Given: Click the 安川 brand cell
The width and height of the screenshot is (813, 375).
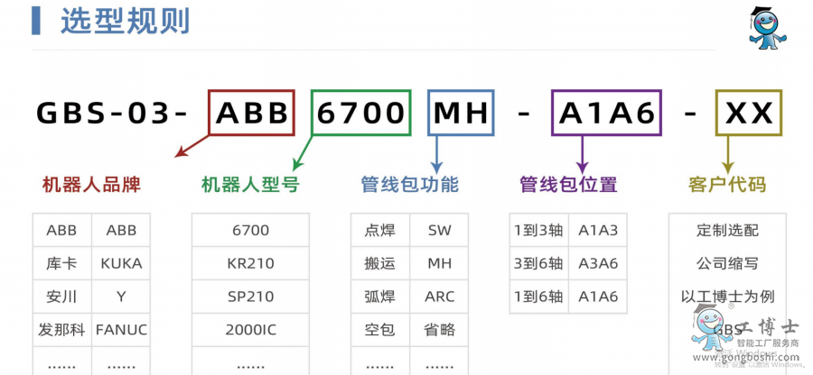Looking at the screenshot, I should [61, 297].
